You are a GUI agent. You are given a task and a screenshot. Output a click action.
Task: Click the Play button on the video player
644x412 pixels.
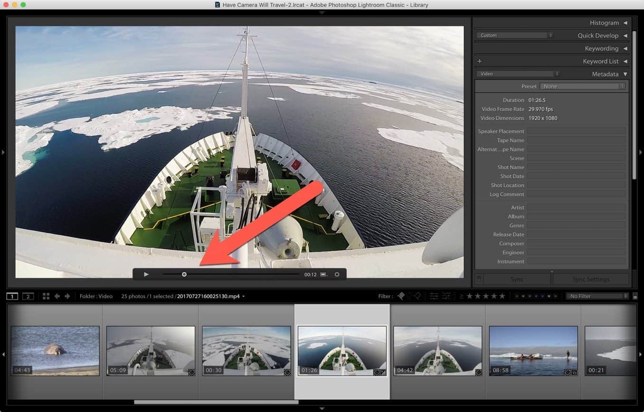146,274
